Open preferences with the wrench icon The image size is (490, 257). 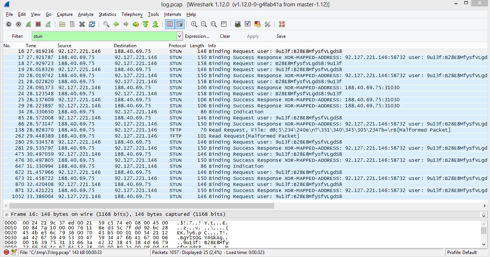pyautogui.click(x=268, y=24)
